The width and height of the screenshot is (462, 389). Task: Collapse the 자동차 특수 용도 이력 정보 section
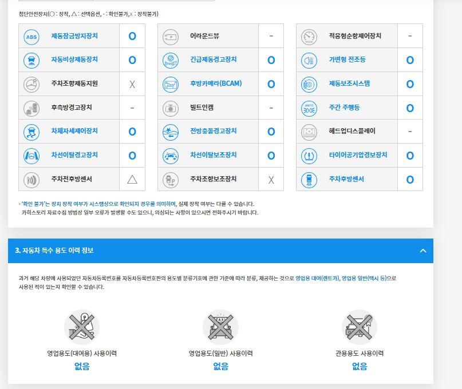[x=423, y=251]
